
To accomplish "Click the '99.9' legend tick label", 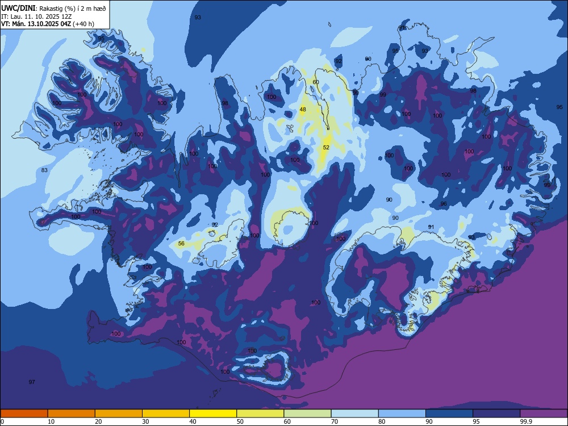I will (x=525, y=421).
